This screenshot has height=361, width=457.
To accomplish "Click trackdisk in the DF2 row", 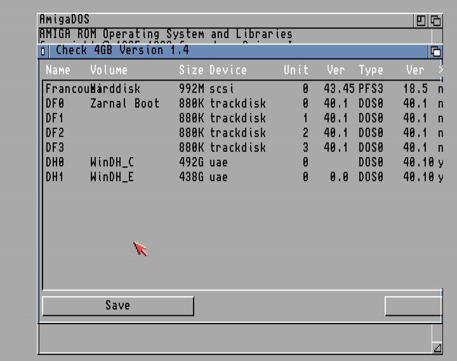I will coord(237,133).
